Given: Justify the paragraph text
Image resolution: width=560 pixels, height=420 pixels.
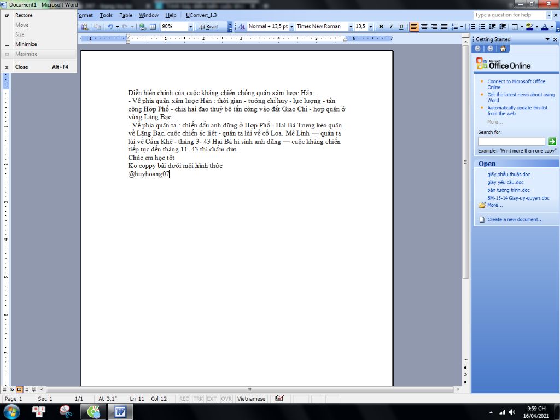Looking at the screenshot, I should 444,26.
